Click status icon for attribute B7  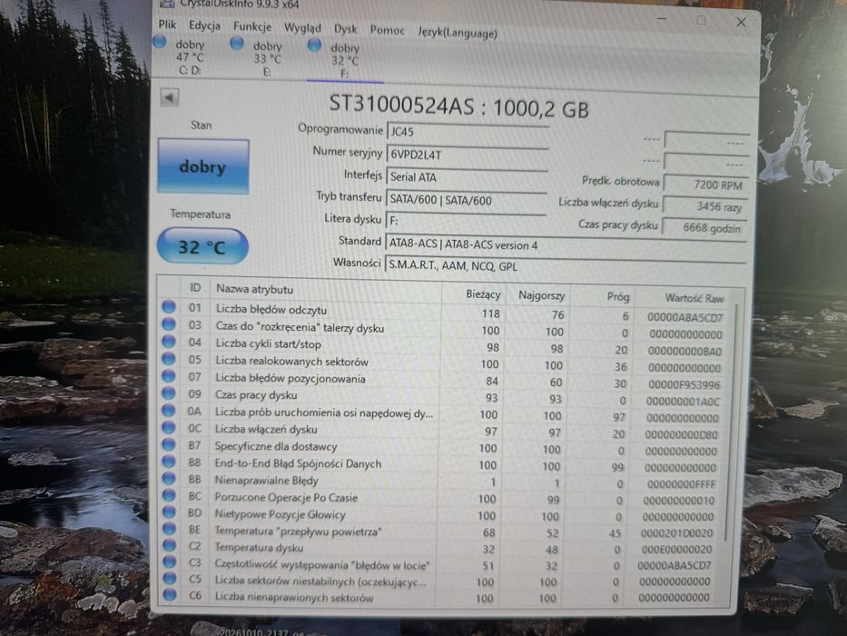pos(169,444)
